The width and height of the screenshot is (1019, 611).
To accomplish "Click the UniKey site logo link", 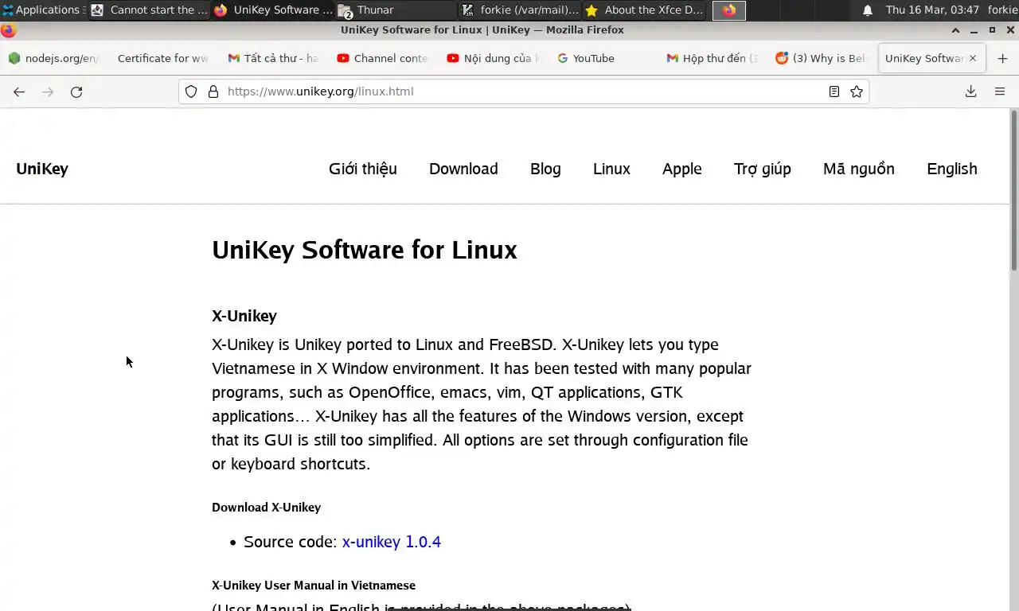I will (x=42, y=169).
